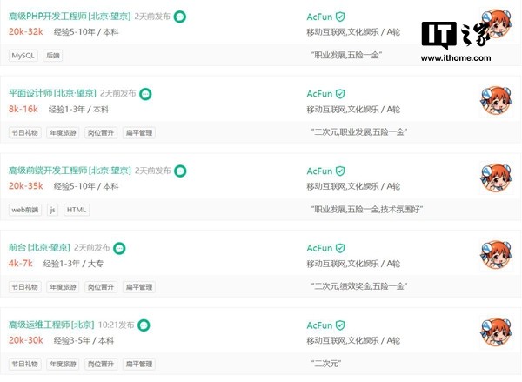This screenshot has width=522, height=382.
Task: Click quote "职业发展,五险一金,技术氛围好"
Action: [367, 210]
